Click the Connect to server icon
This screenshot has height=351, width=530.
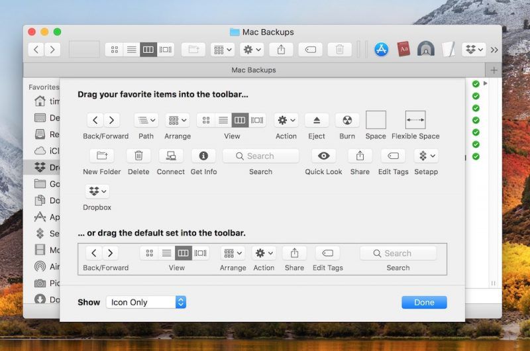171,156
